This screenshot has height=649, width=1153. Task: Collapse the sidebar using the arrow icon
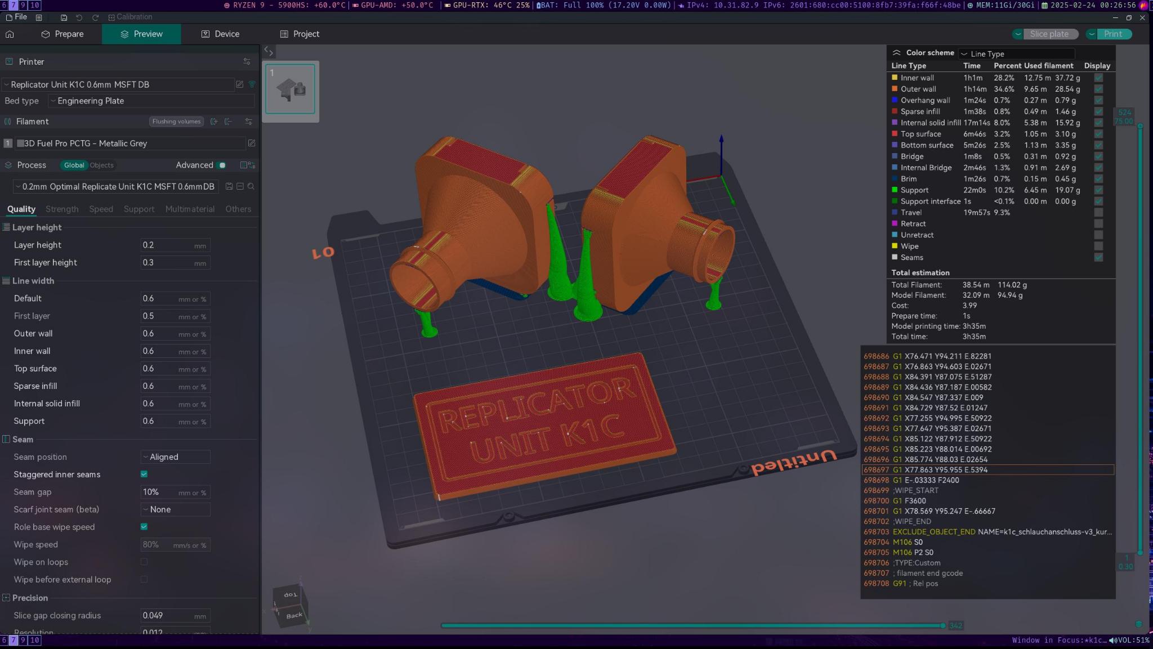click(269, 52)
